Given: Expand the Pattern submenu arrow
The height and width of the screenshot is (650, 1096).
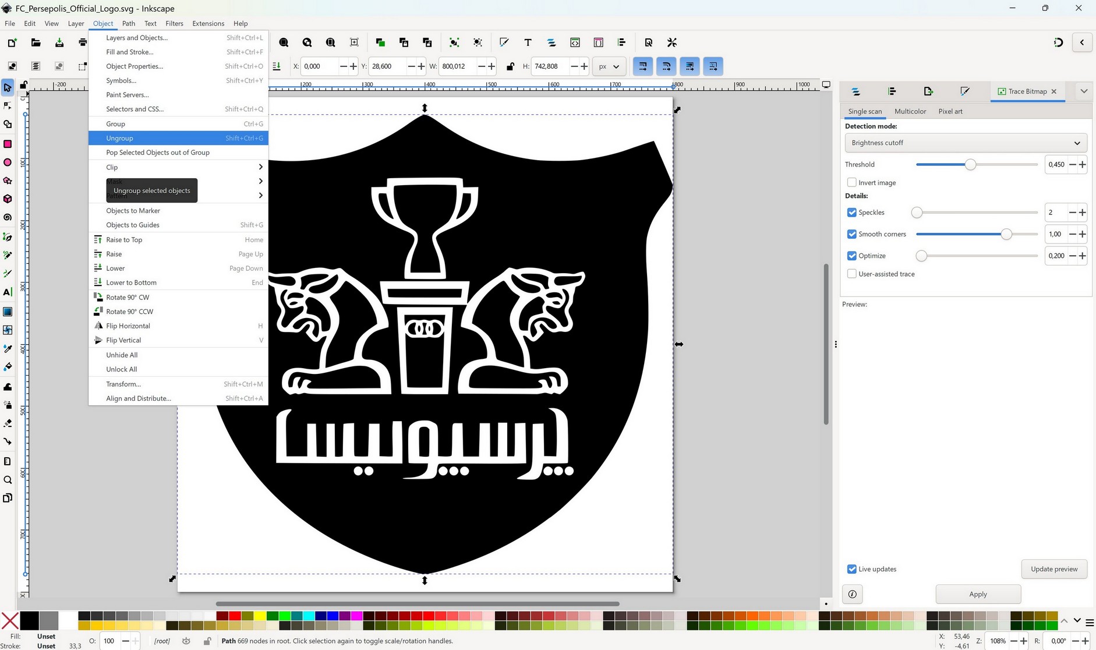Looking at the screenshot, I should click(x=260, y=196).
